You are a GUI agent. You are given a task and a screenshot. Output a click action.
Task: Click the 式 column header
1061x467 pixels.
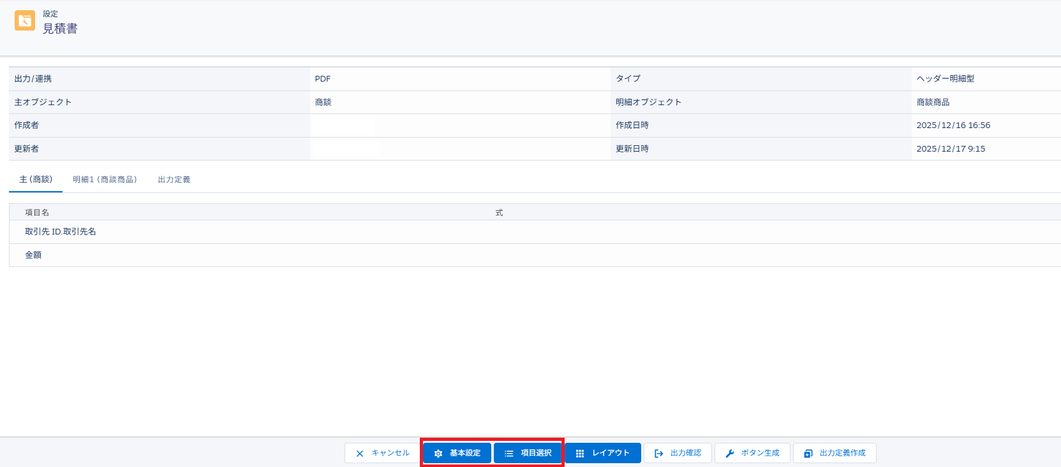tap(499, 213)
